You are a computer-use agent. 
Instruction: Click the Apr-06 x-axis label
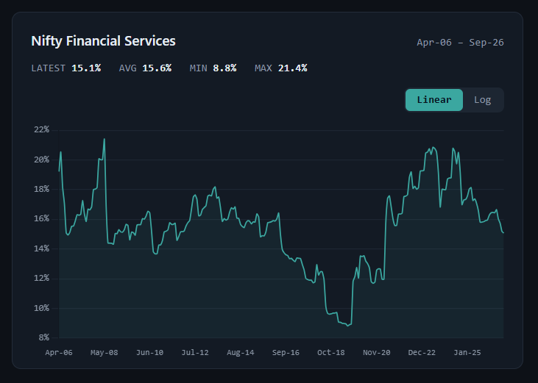coord(59,353)
